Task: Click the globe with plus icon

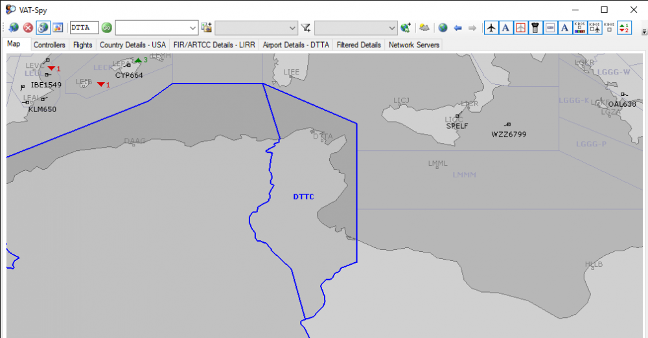Action: click(x=406, y=28)
